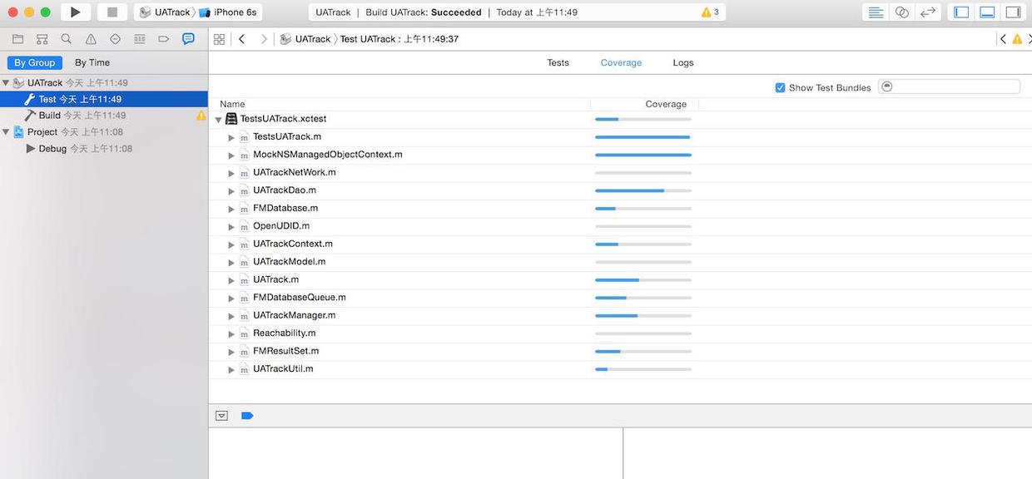This screenshot has height=479, width=1032.
Task: Jump to previous issue arrow in jump bar
Action: pos(1003,39)
